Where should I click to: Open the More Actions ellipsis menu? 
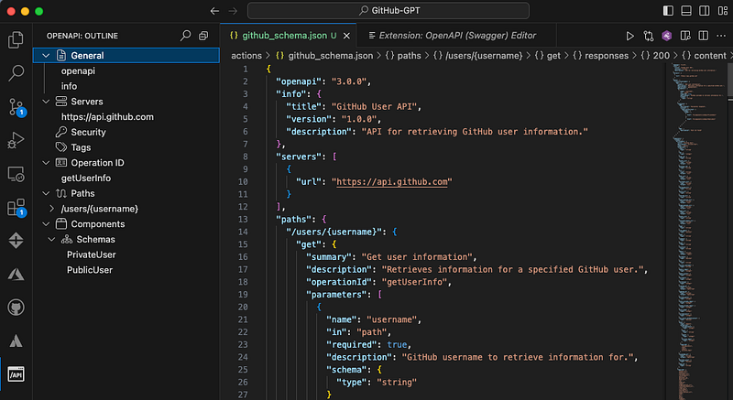point(721,36)
